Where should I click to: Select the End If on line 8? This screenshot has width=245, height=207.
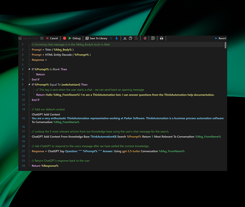pyautogui.click(x=35, y=79)
